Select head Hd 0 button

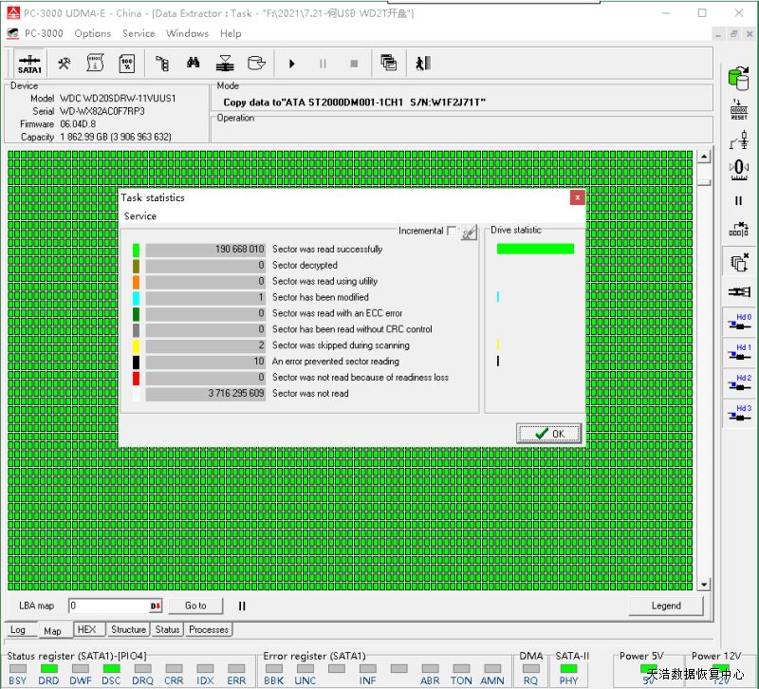[738, 323]
